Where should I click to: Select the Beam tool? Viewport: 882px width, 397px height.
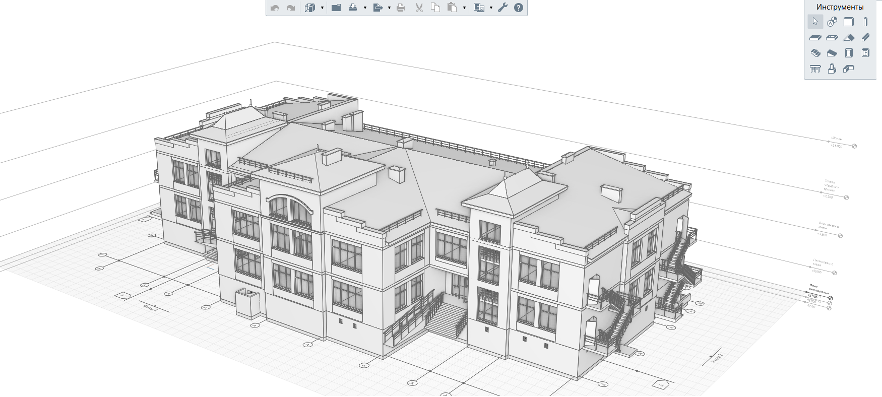point(865,37)
